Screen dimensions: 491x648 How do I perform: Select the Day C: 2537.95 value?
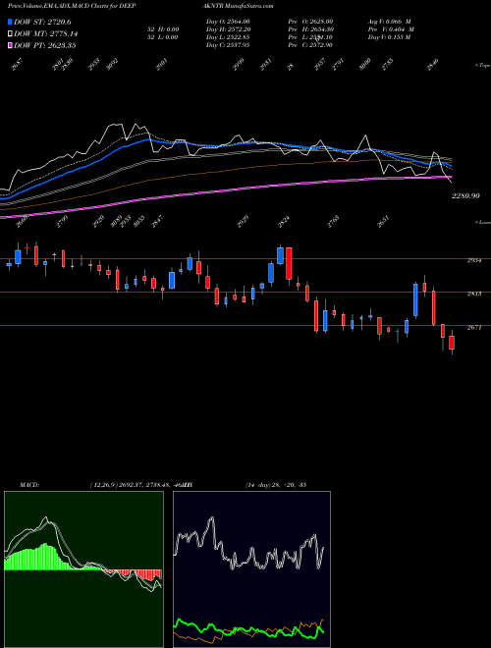[228, 45]
